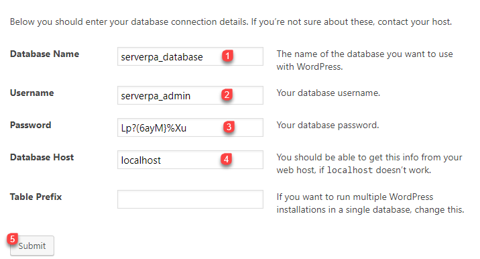Click description about name of the database
The image size is (480, 259).
pos(365,60)
